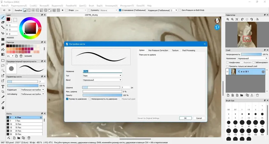Viewport: 269px width, 144px height.
Task: Choose the Eyedropper tool icon
Action: click(3, 102)
